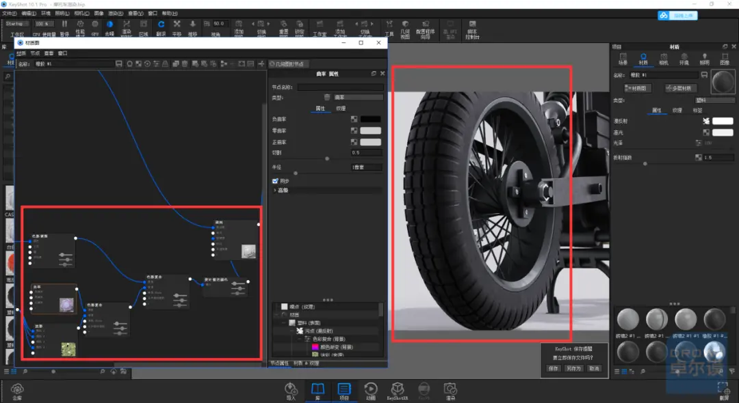This screenshot has width=739, height=403.
Task: Click Reset Camera in the ribbon
Action: [283, 28]
